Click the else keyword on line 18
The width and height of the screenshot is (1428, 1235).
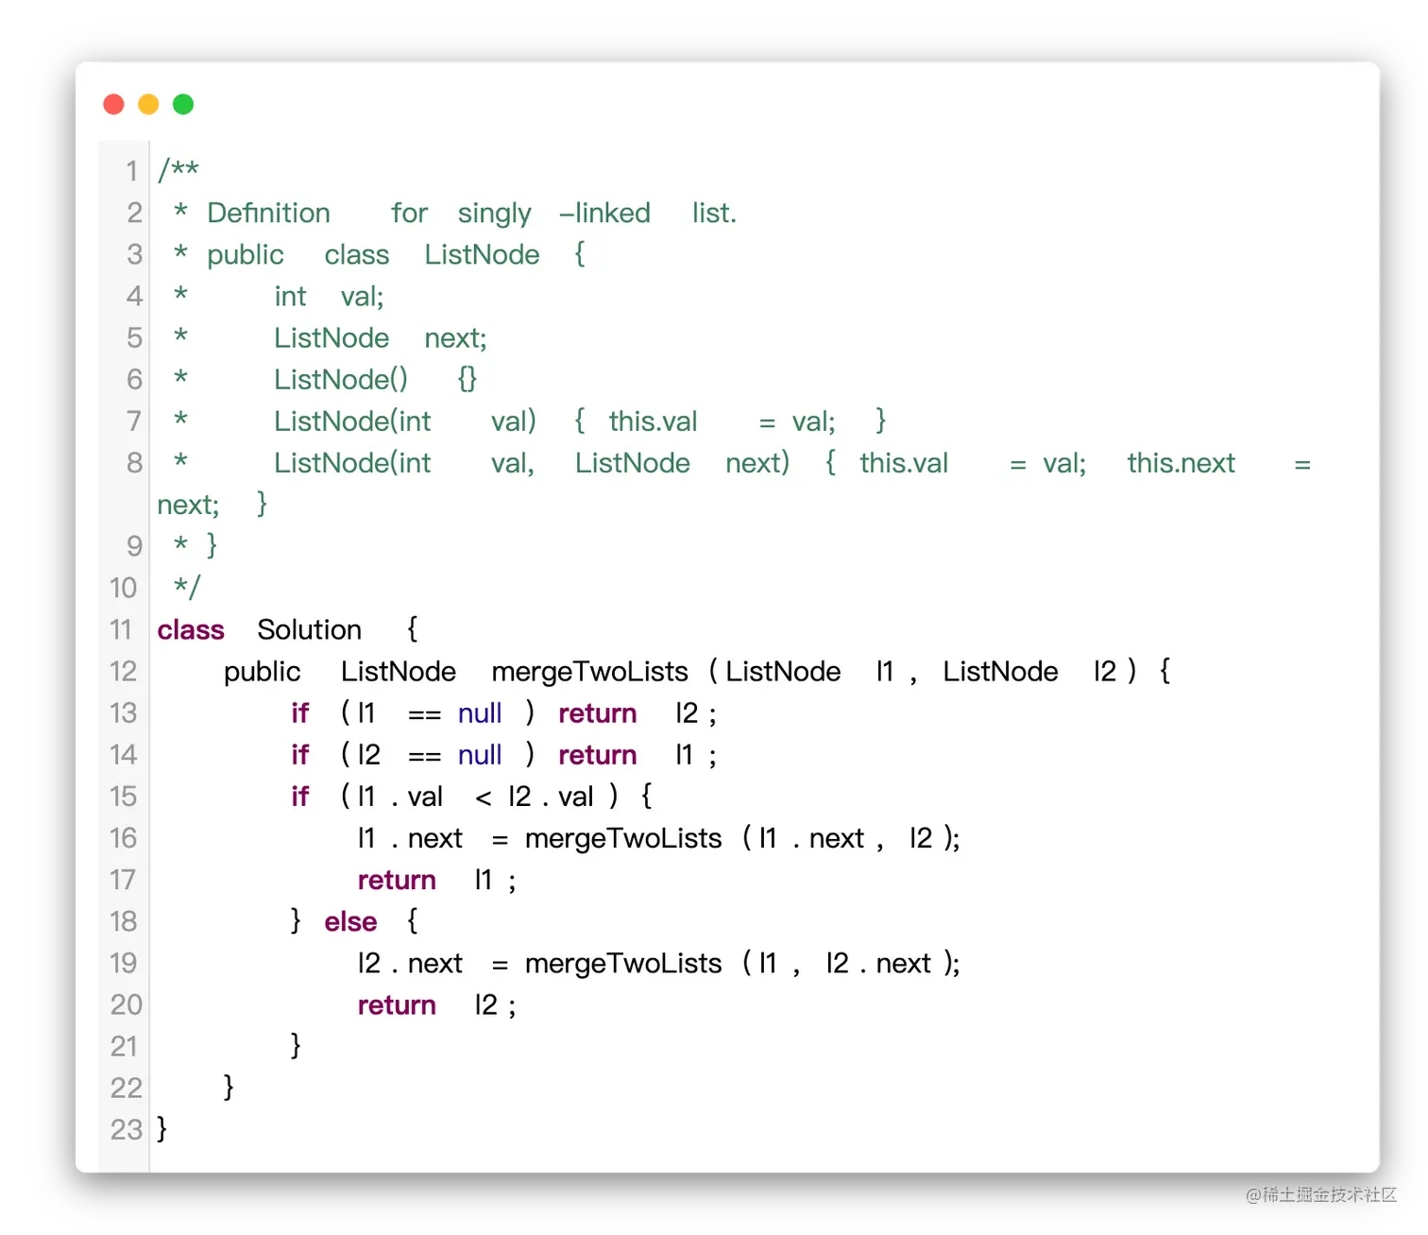pyautogui.click(x=350, y=921)
